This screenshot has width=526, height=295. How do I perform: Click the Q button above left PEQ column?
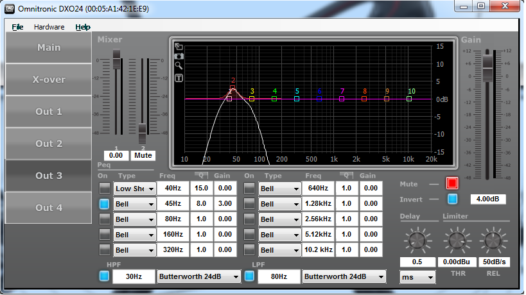(x=201, y=175)
